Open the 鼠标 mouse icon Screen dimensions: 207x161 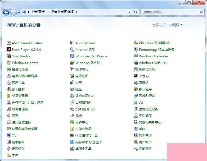(72, 116)
